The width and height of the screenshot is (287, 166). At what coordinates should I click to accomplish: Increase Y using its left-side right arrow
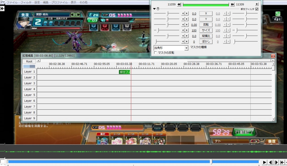point(187,19)
